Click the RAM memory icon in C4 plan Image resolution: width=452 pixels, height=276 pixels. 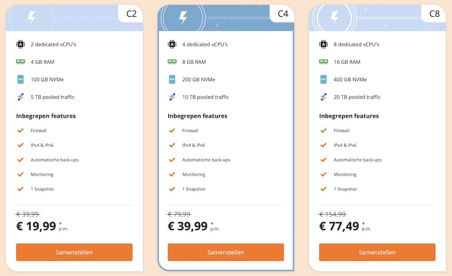[172, 62]
